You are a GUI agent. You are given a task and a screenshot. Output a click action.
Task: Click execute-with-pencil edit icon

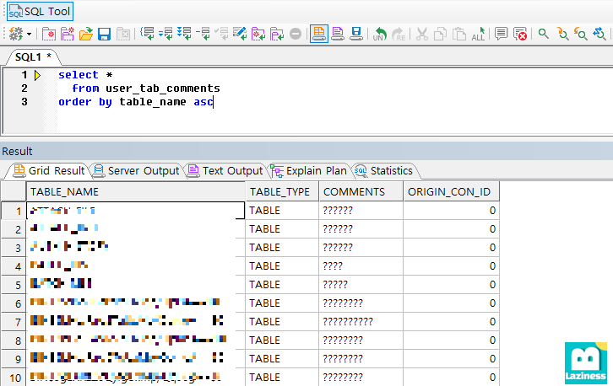(x=240, y=34)
